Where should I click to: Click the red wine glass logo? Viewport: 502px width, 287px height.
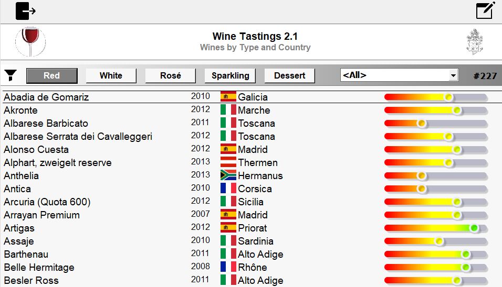pyautogui.click(x=30, y=41)
